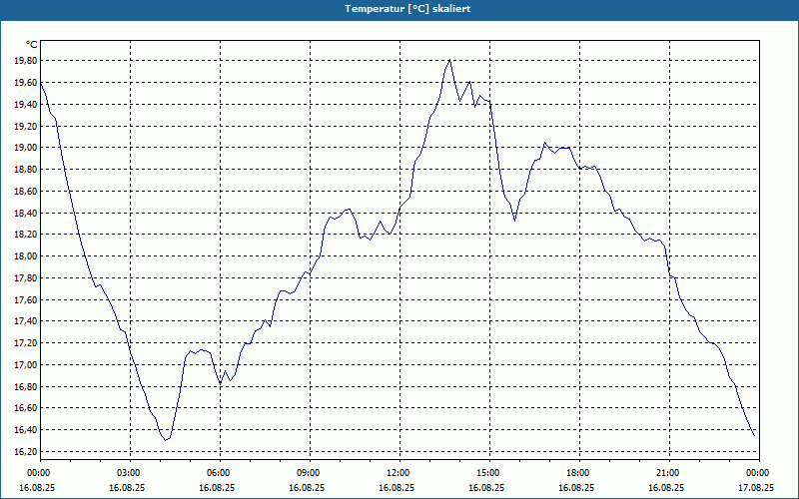
Task: Select the 06:00 time label
Action: click(220, 473)
